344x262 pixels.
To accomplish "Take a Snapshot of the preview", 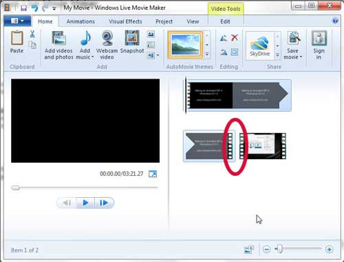I will 132,38.
